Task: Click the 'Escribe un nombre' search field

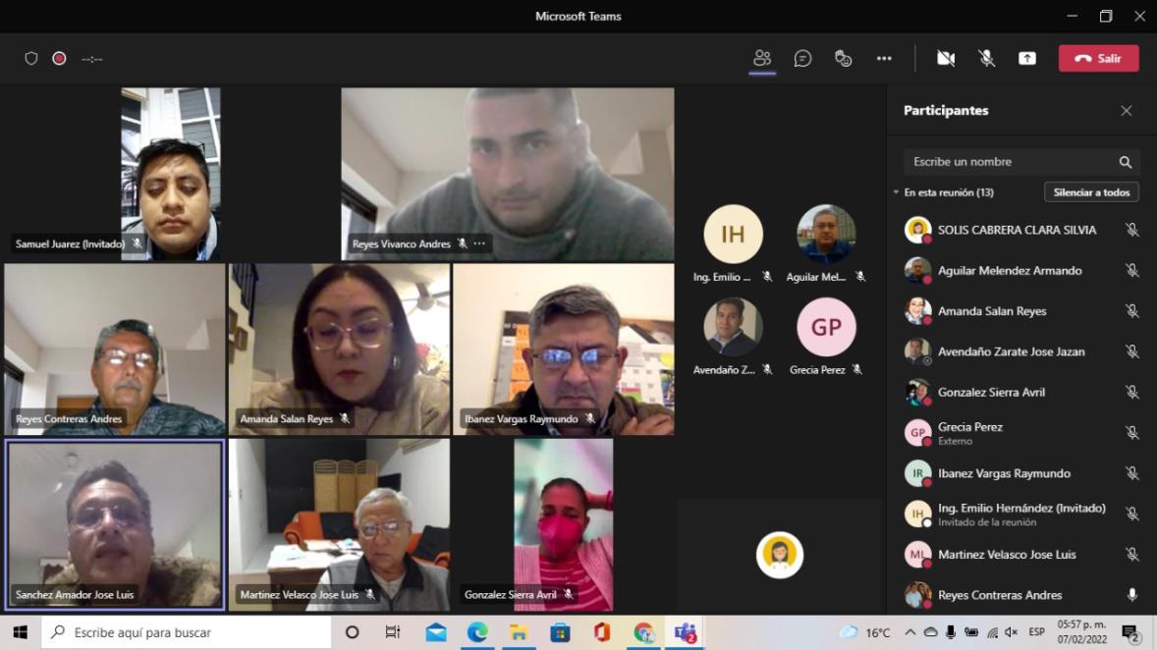Action: 1010,162
